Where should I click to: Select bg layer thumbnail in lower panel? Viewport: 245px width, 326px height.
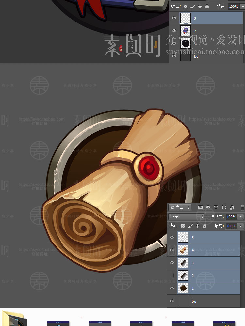click(x=183, y=301)
